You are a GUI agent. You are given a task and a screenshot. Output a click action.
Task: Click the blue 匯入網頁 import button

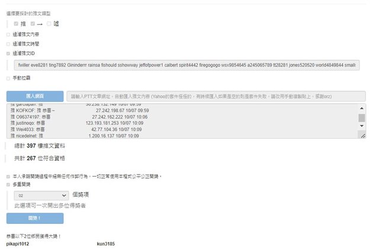pyautogui.click(x=34, y=95)
